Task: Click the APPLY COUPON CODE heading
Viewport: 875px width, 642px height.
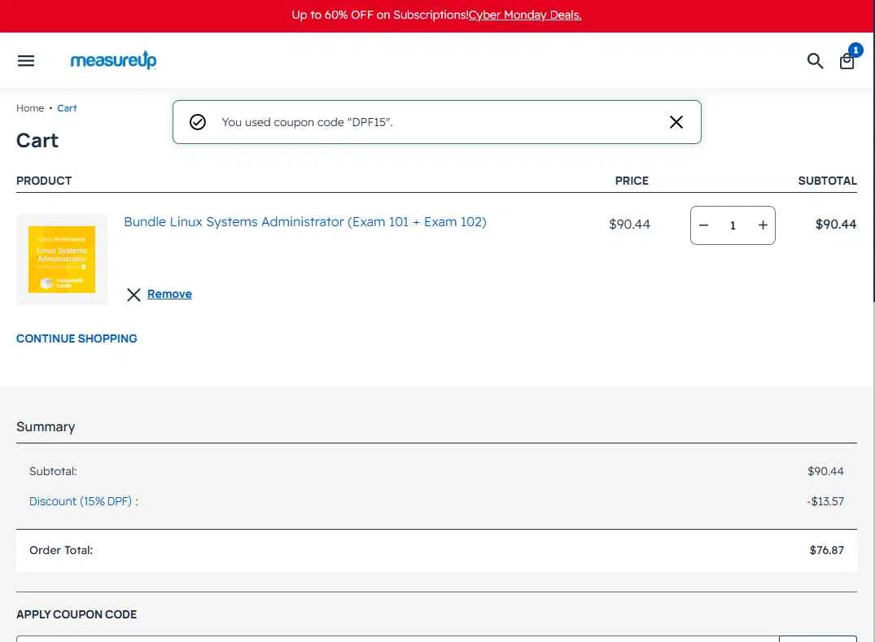Action: (77, 614)
